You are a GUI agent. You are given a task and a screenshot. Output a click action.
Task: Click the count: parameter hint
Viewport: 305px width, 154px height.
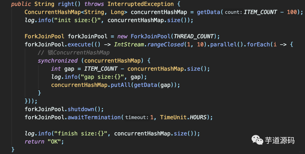tap(234, 12)
